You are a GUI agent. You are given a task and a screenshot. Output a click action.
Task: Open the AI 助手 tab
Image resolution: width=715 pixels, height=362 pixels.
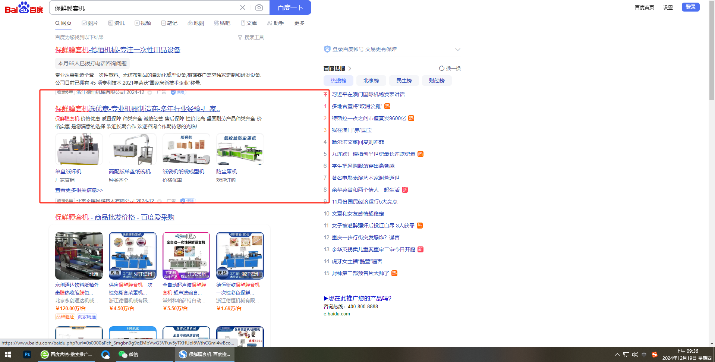(275, 23)
